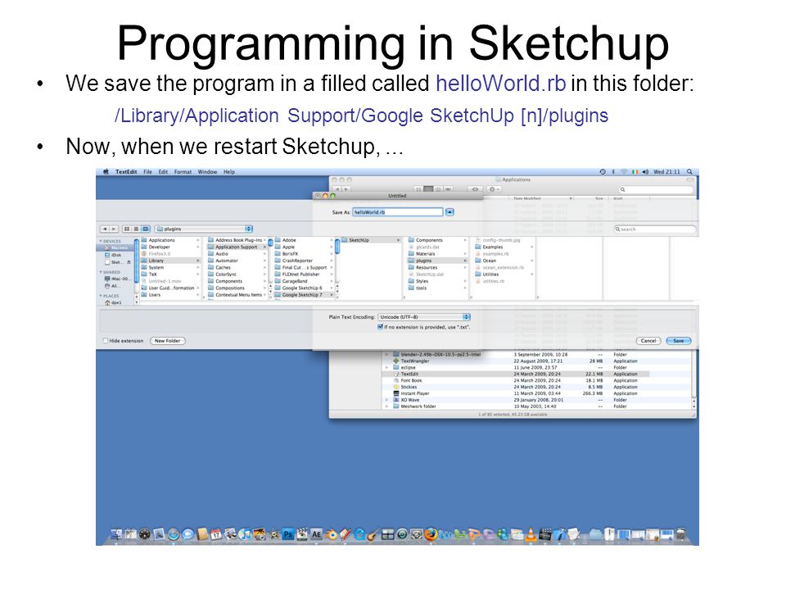
Task: Select the Application Support folder
Action: tap(237, 247)
